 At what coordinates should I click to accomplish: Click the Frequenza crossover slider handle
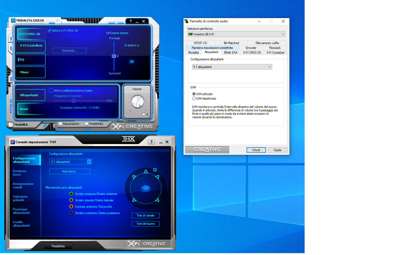point(73,101)
